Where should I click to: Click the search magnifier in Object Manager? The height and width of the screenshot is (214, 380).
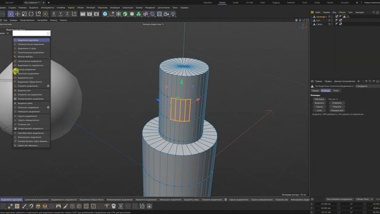(x=373, y=12)
